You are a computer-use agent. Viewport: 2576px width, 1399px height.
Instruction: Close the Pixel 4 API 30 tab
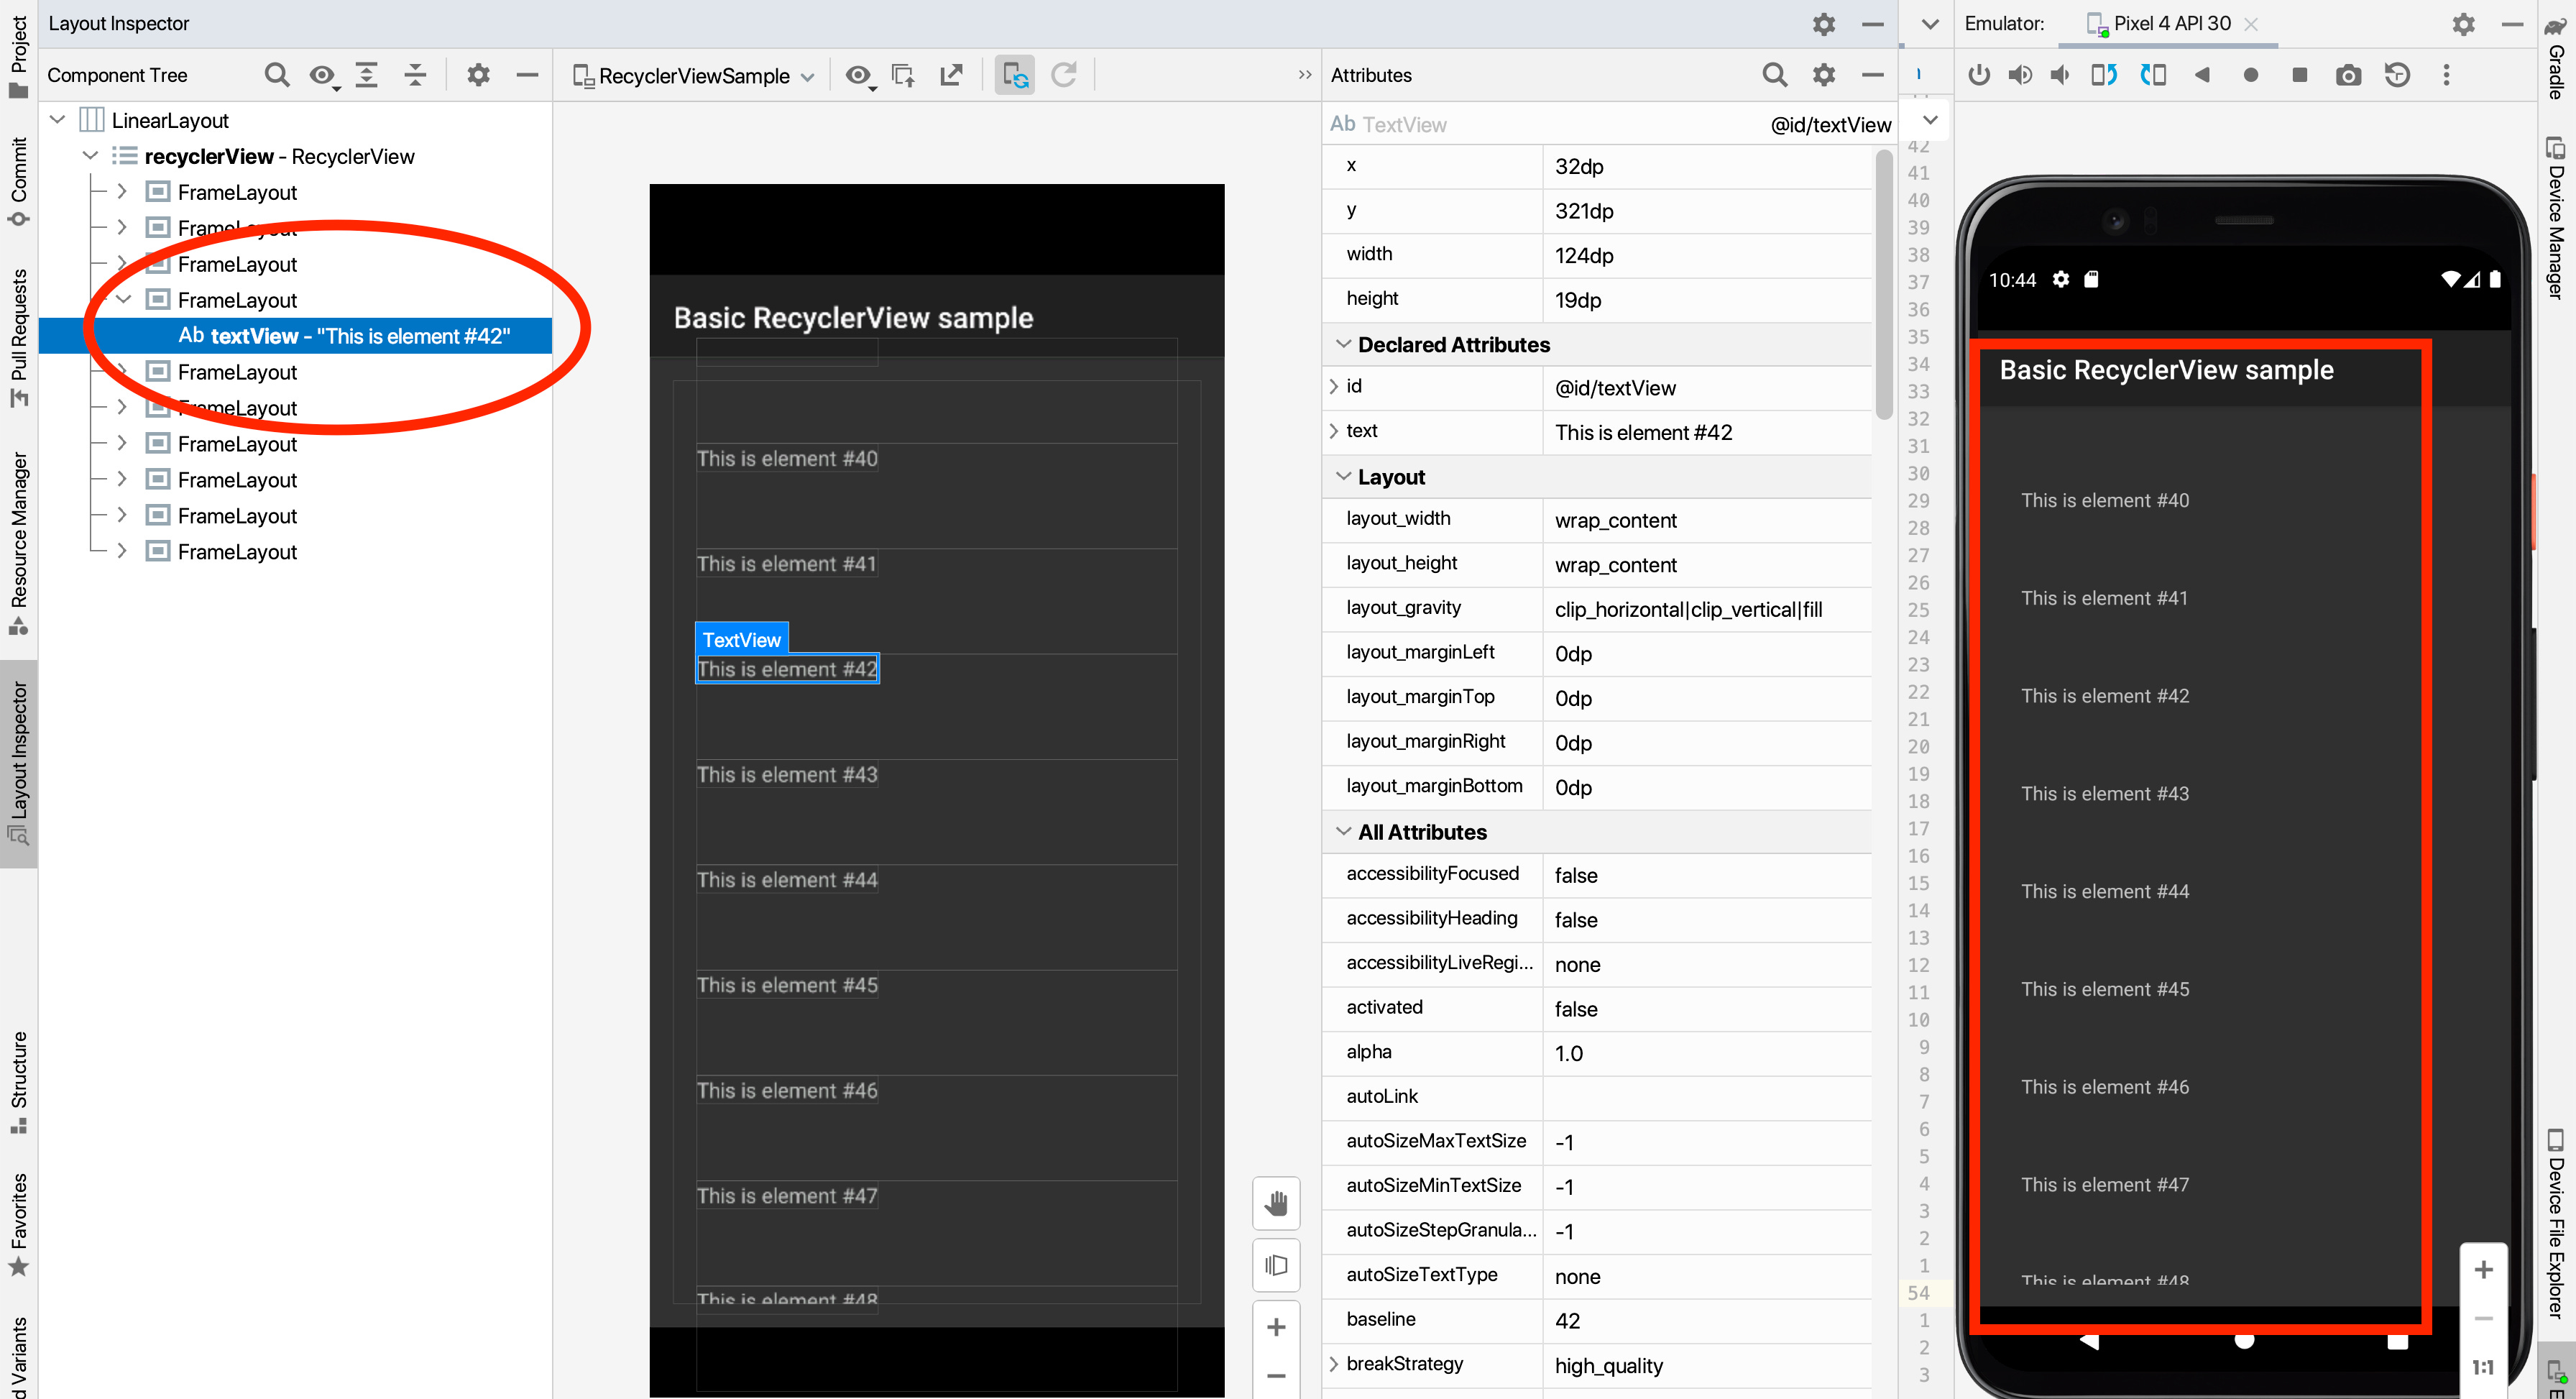(x=2252, y=24)
